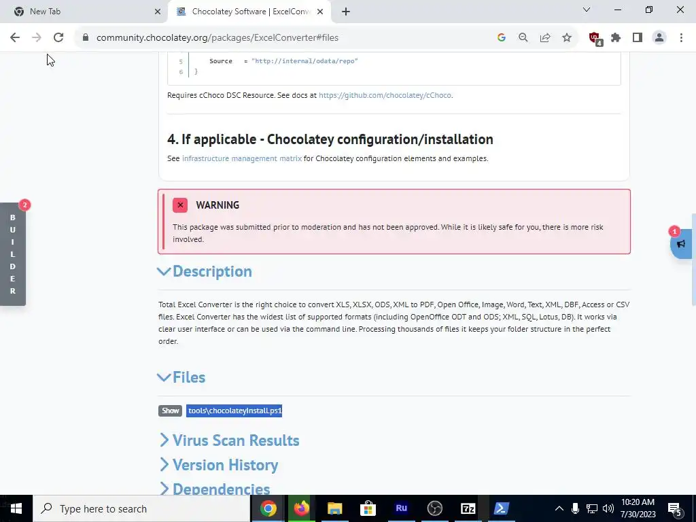
Task: Expand the Dependencies section
Action: [x=215, y=488]
